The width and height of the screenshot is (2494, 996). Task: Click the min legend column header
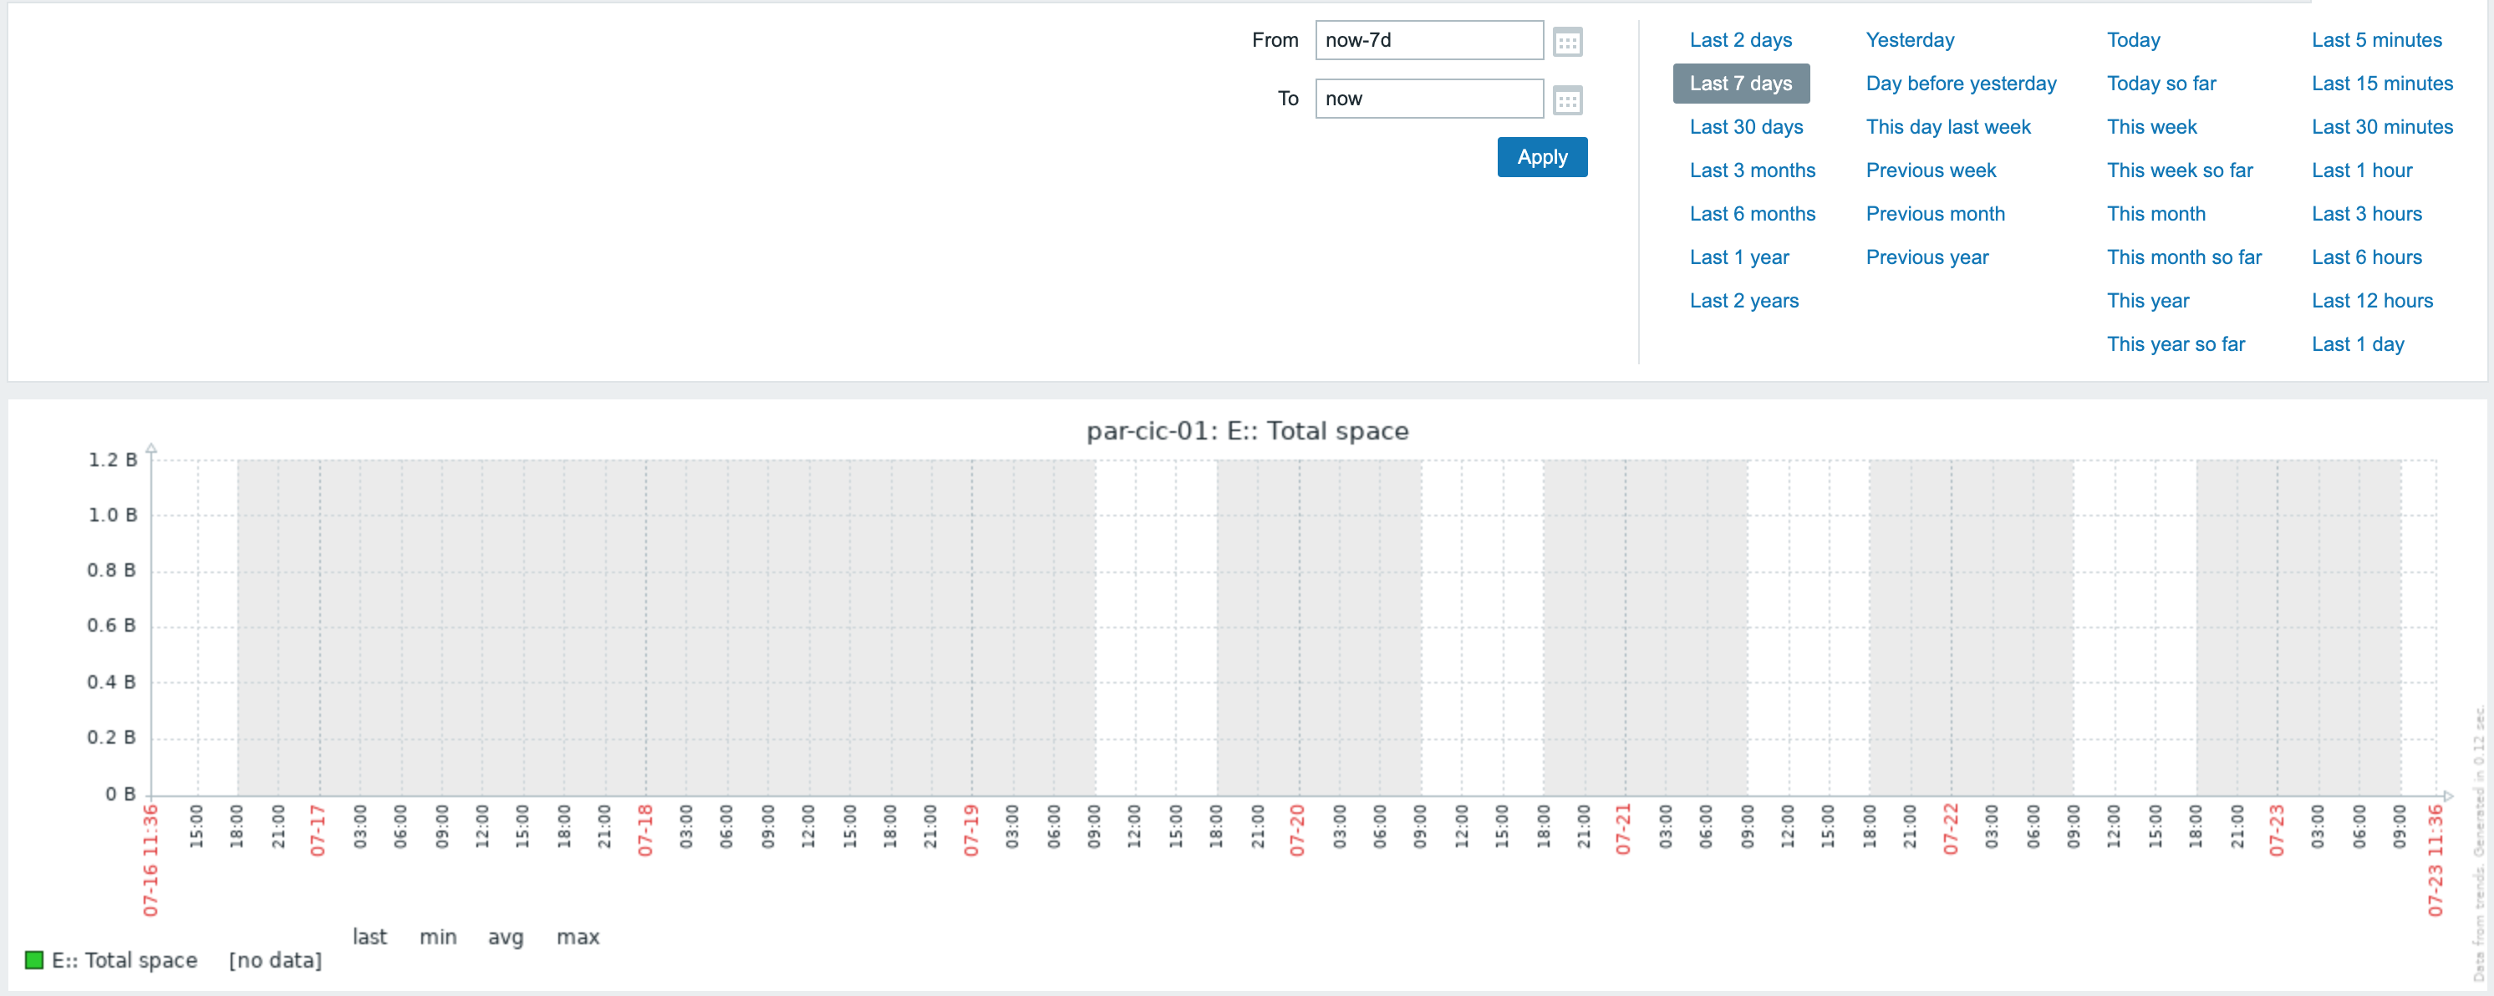438,937
